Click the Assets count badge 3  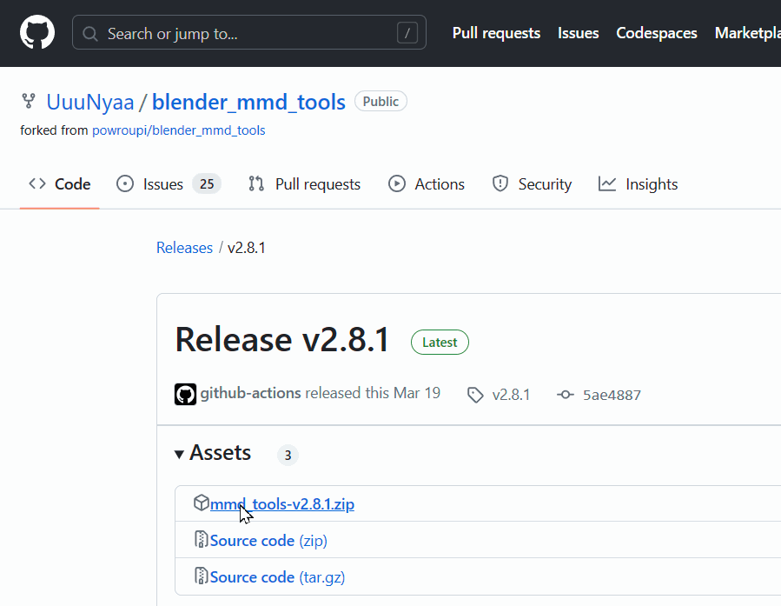click(x=288, y=455)
